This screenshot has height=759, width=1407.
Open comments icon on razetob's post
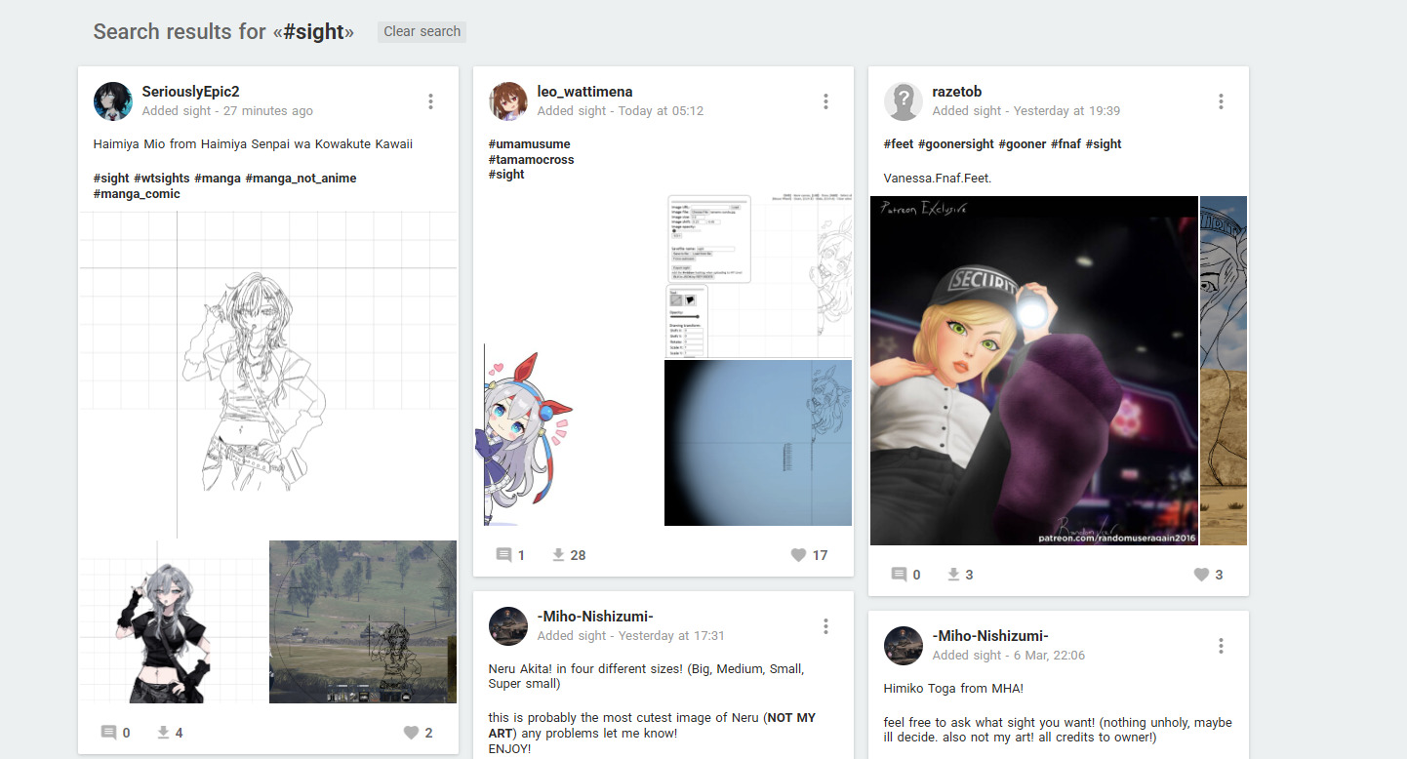click(x=899, y=575)
